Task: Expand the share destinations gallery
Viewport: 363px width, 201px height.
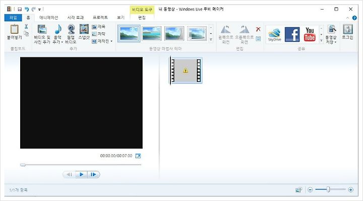Action: (321, 40)
